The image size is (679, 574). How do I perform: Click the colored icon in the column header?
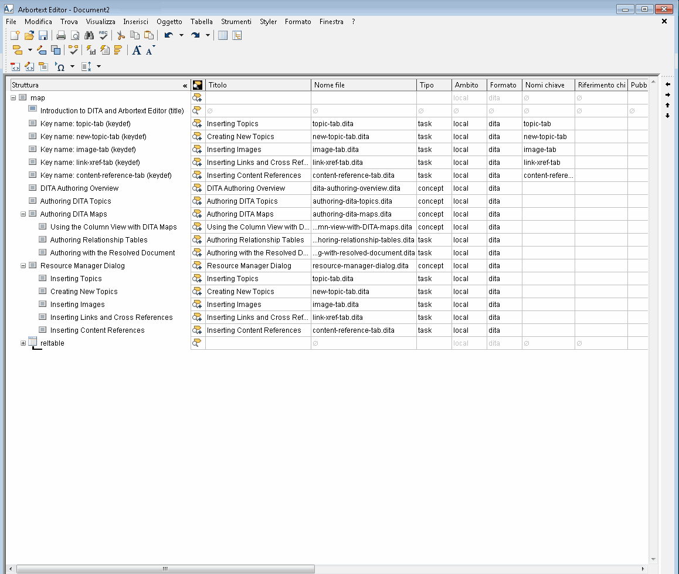[198, 85]
